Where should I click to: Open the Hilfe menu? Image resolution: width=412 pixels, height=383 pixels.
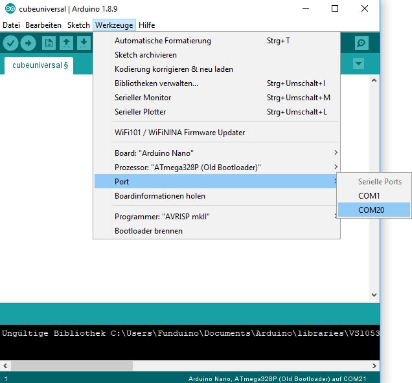[146, 25]
